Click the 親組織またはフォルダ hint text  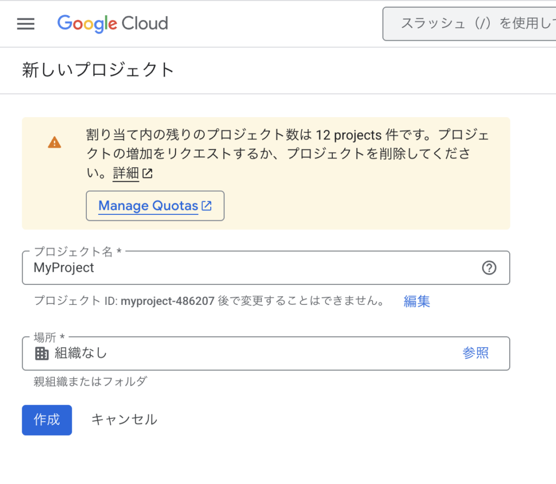[x=90, y=381]
